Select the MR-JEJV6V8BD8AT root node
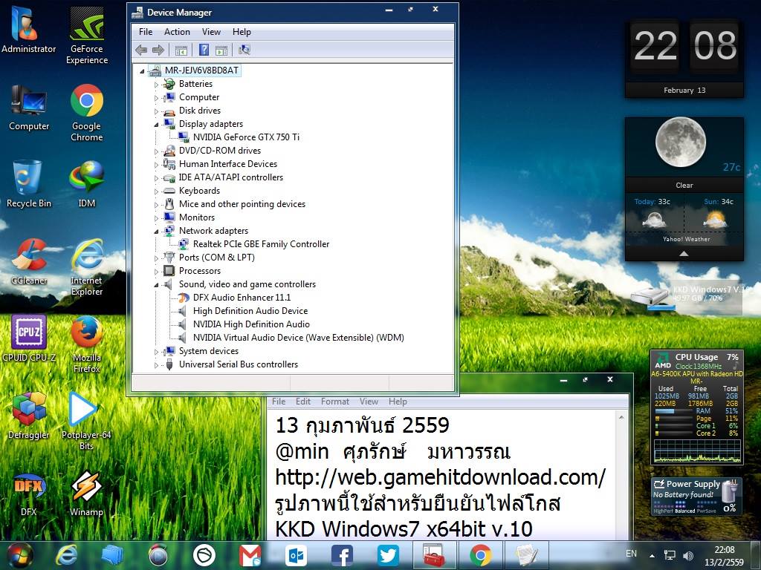This screenshot has height=570, width=761. pyautogui.click(x=201, y=71)
